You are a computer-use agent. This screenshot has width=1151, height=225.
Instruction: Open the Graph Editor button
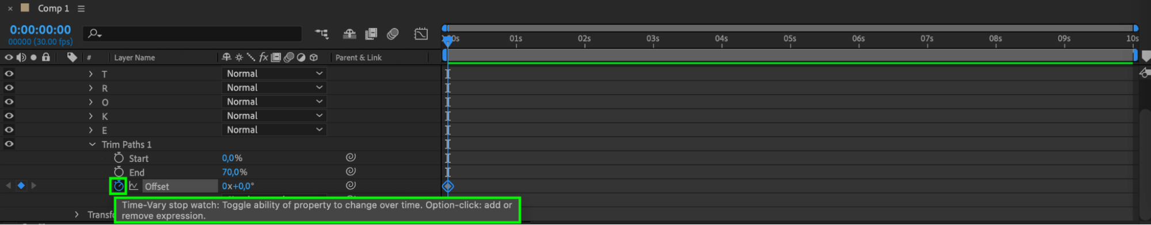[421, 34]
